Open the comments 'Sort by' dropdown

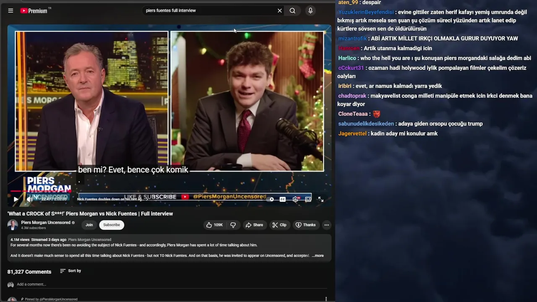tap(70, 271)
